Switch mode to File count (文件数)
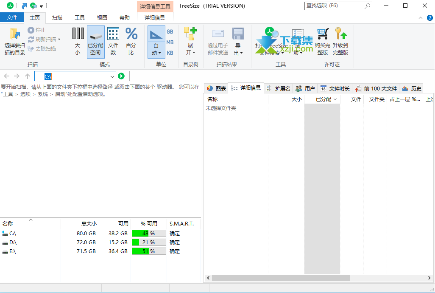This screenshot has width=435, height=293. 113,42
